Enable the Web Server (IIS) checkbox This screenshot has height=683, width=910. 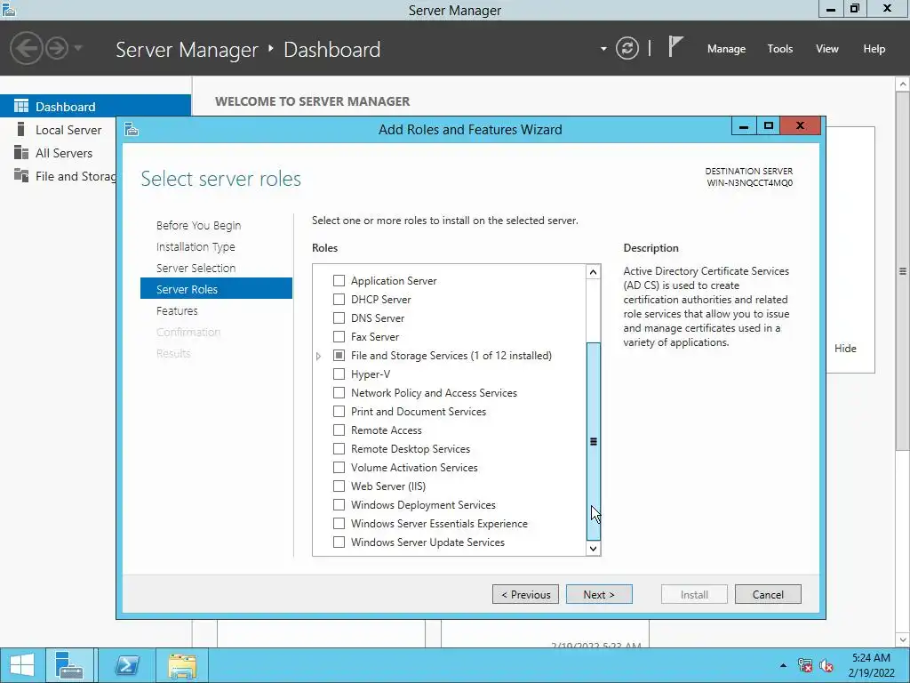click(339, 486)
